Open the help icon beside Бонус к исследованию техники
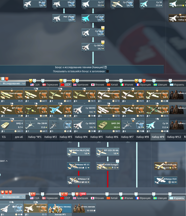This screenshot has height=216, width=186. (105, 67)
